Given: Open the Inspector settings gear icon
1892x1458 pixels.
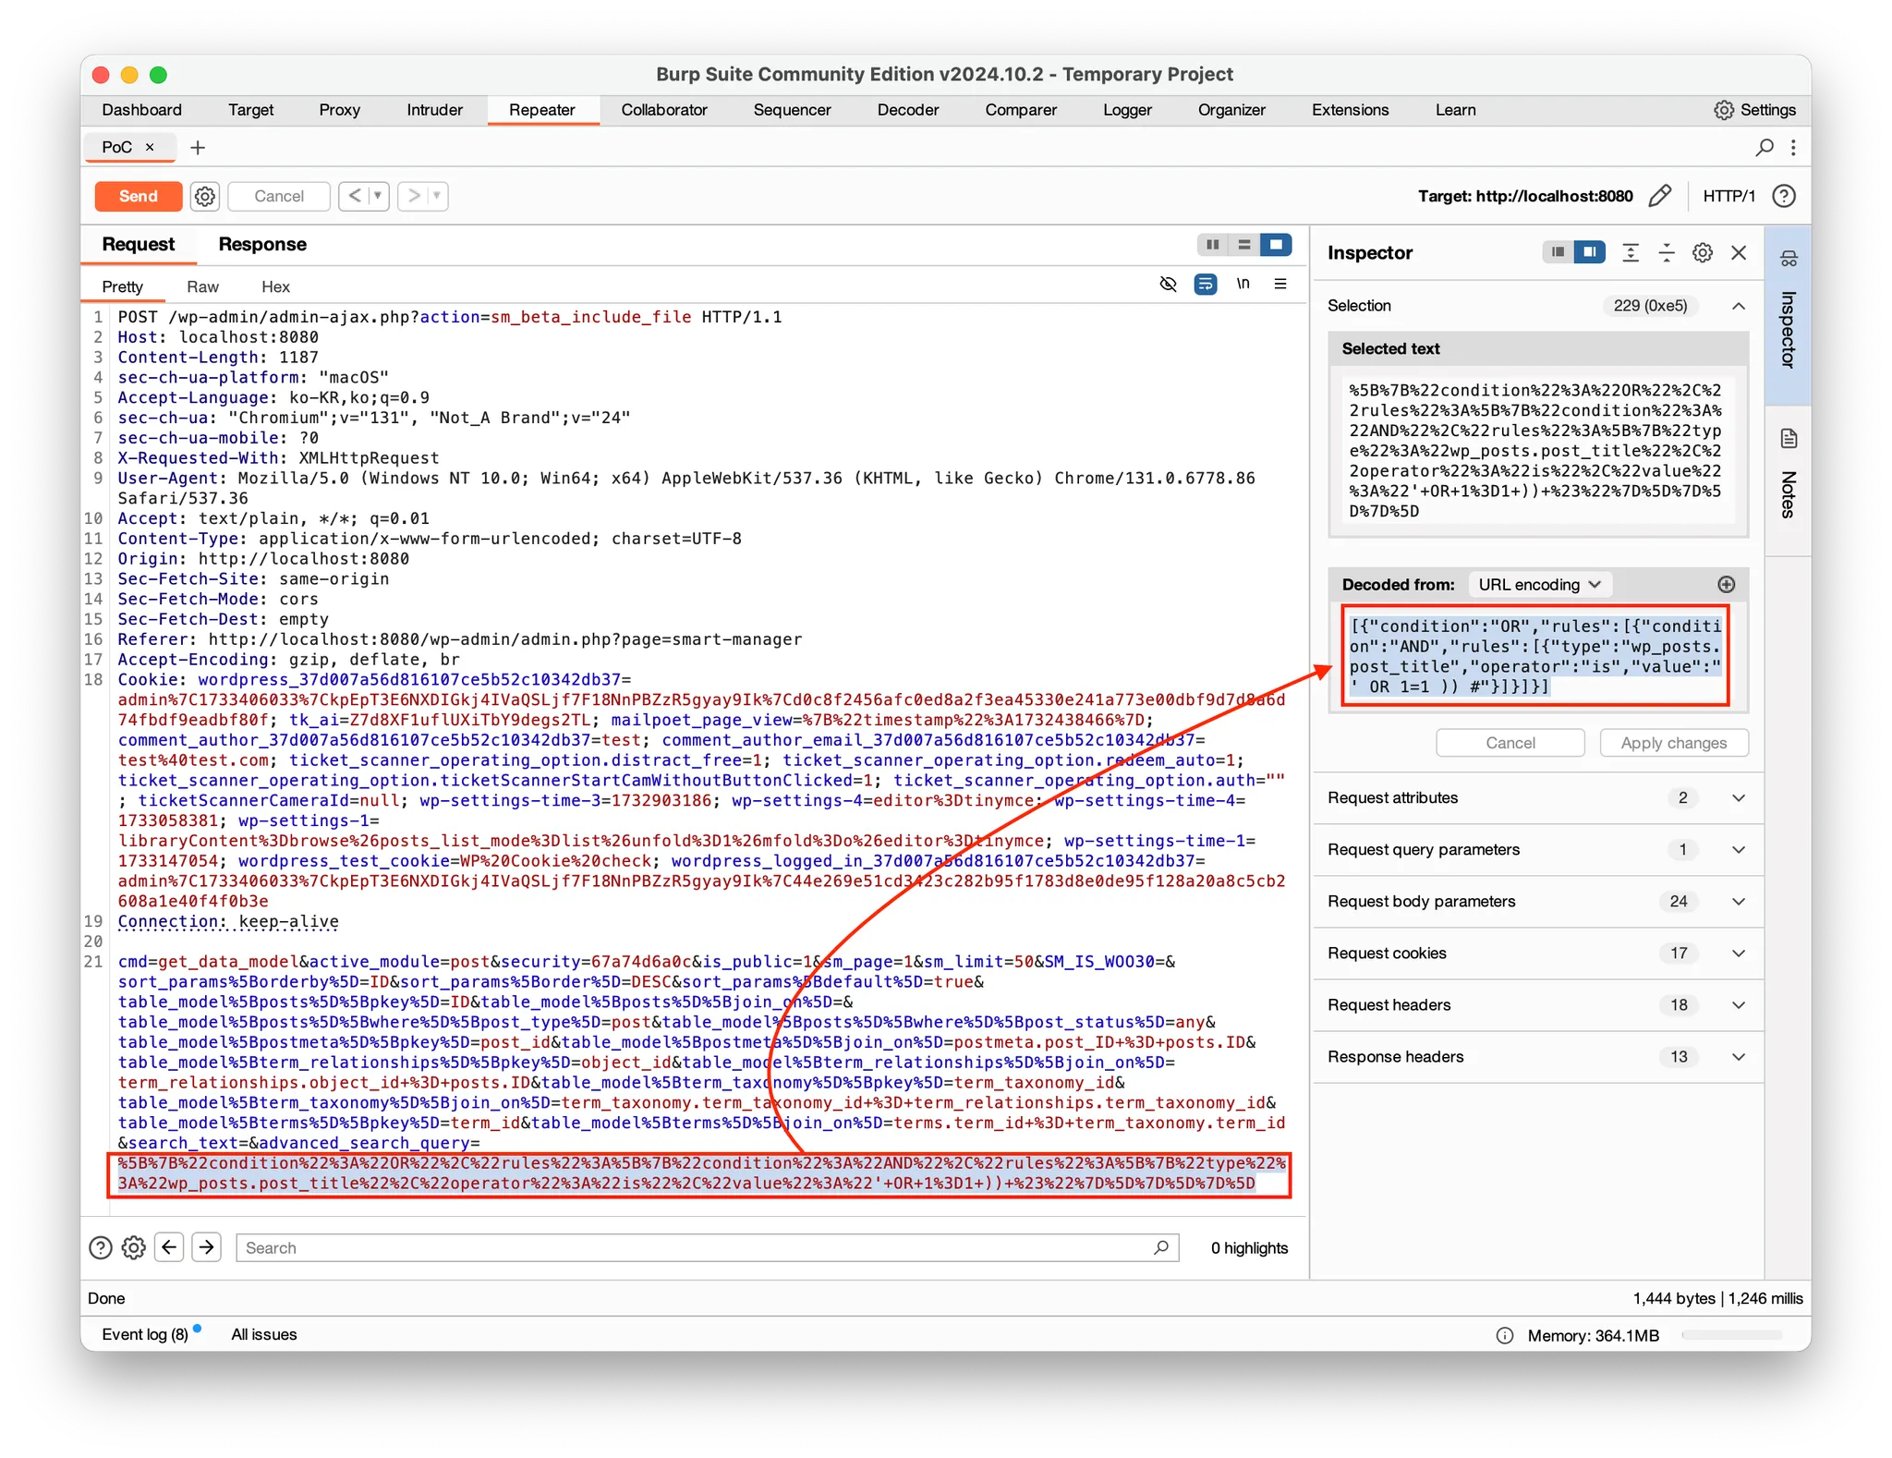Looking at the screenshot, I should point(1702,252).
